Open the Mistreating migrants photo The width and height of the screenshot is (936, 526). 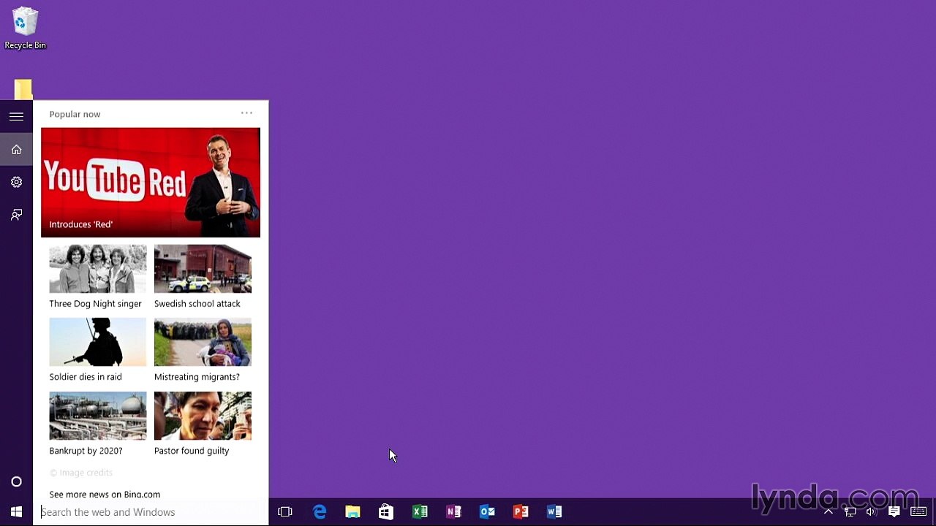pyautogui.click(x=203, y=342)
